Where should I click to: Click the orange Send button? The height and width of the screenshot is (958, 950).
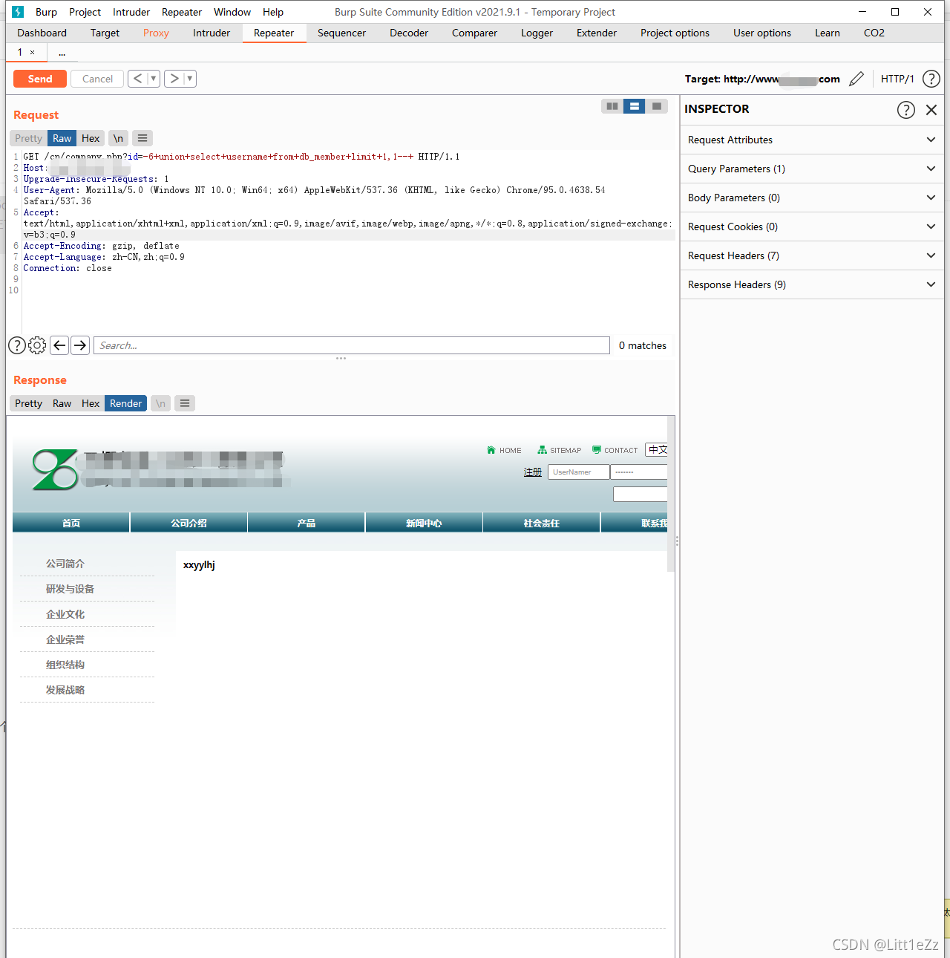pos(40,79)
